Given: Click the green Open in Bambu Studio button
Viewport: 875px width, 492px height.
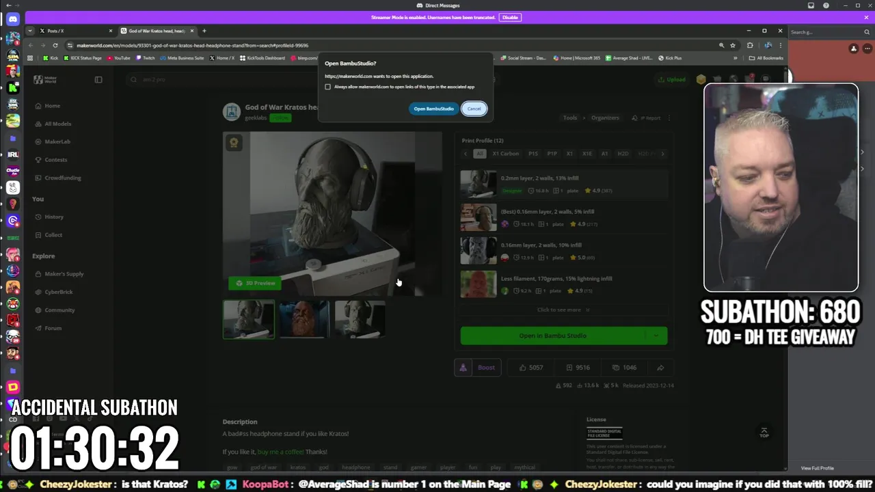Looking at the screenshot, I should tap(553, 336).
